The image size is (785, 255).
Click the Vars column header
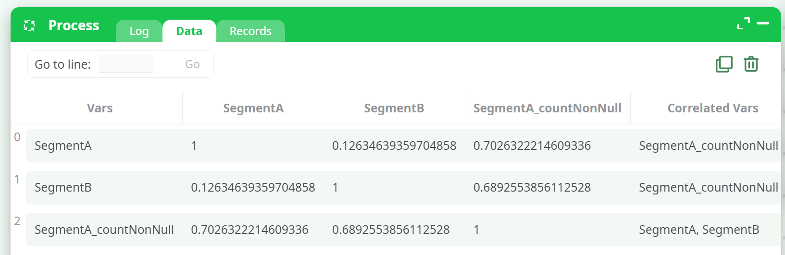(x=100, y=108)
